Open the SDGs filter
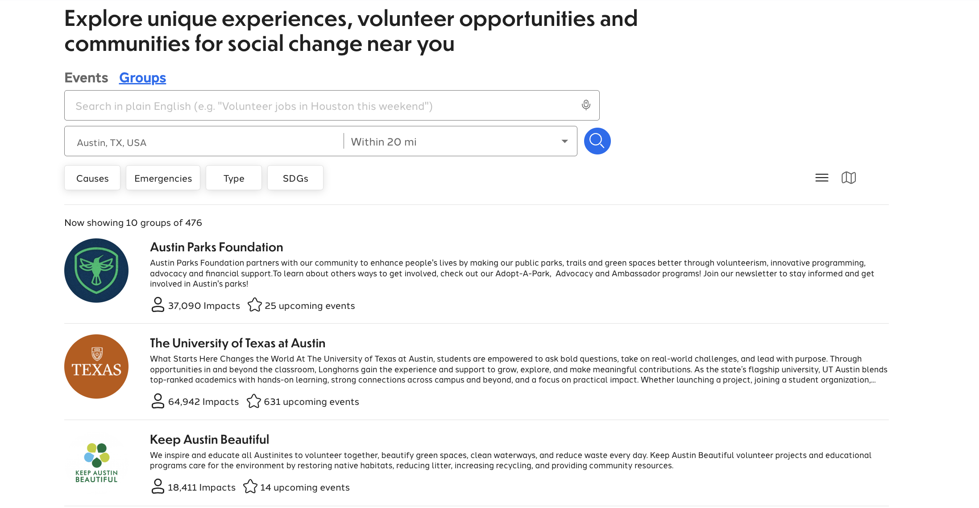 [x=295, y=178]
